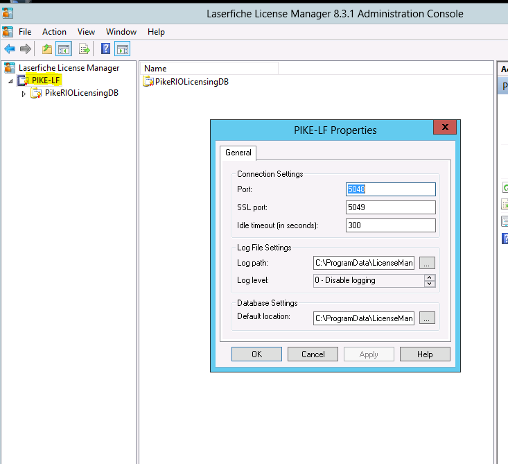
Task: Open the Help menu
Action: (156, 32)
